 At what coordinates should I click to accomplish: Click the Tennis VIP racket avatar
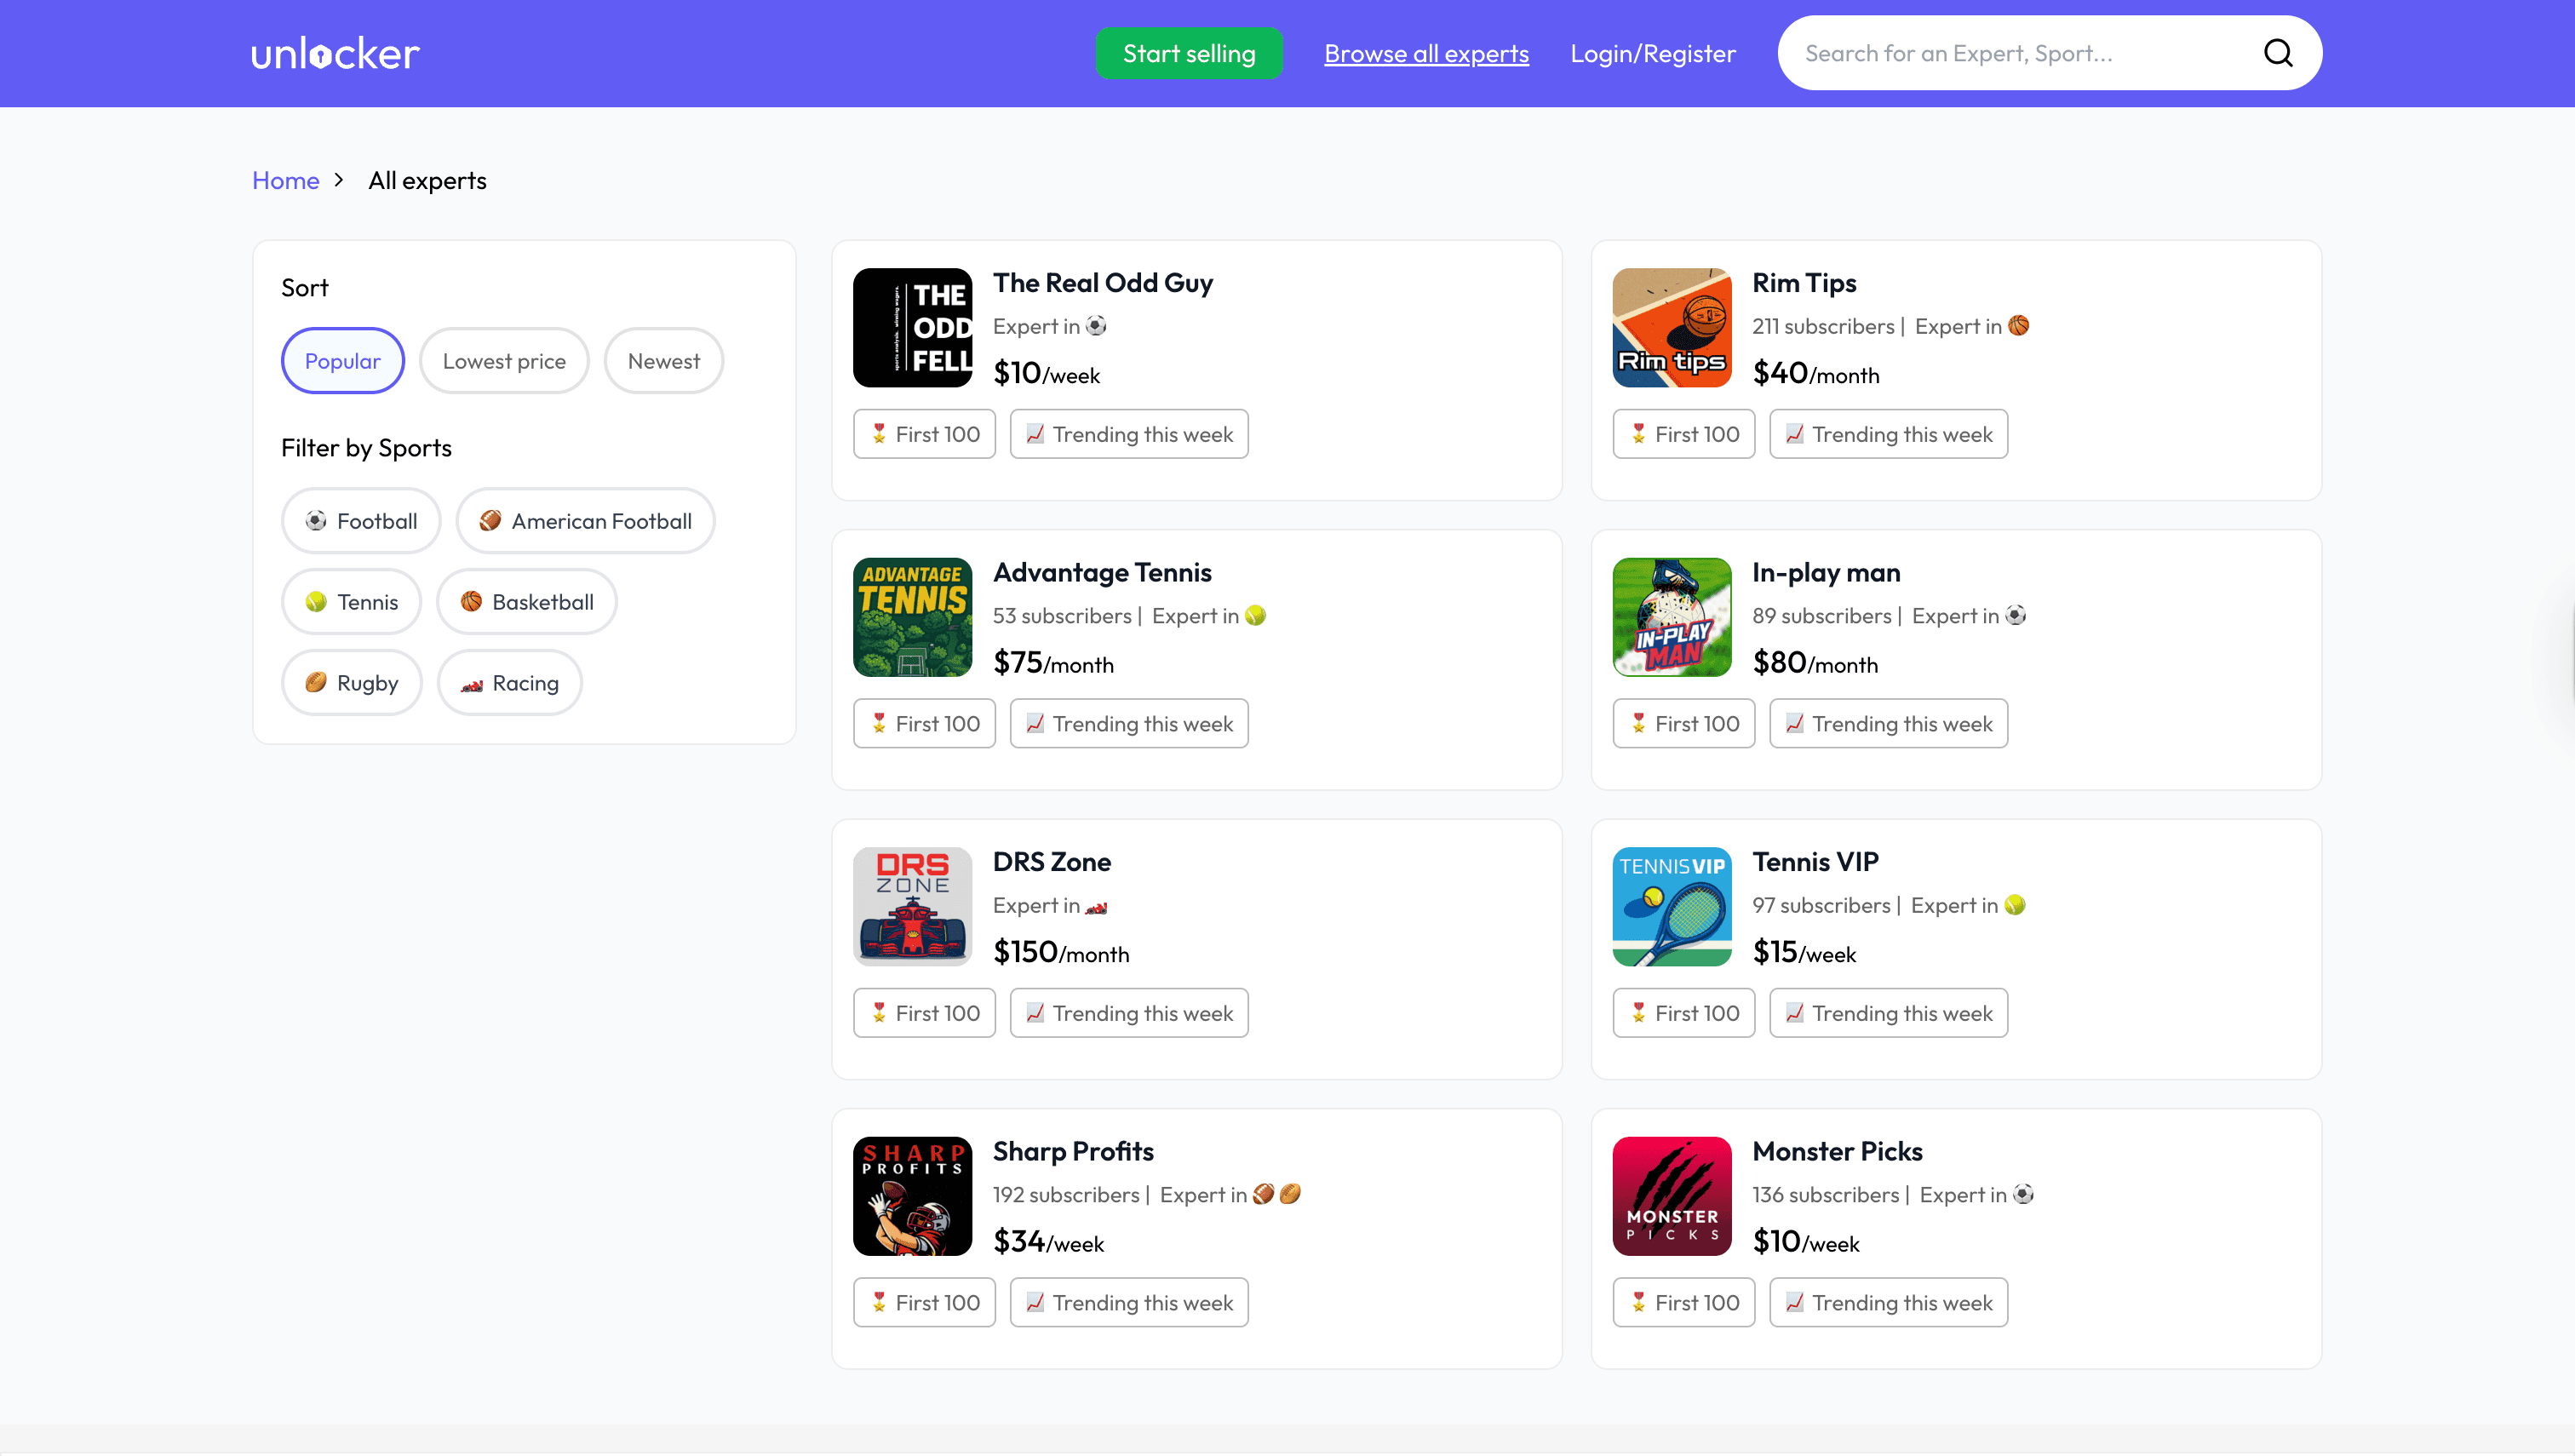click(x=1671, y=906)
